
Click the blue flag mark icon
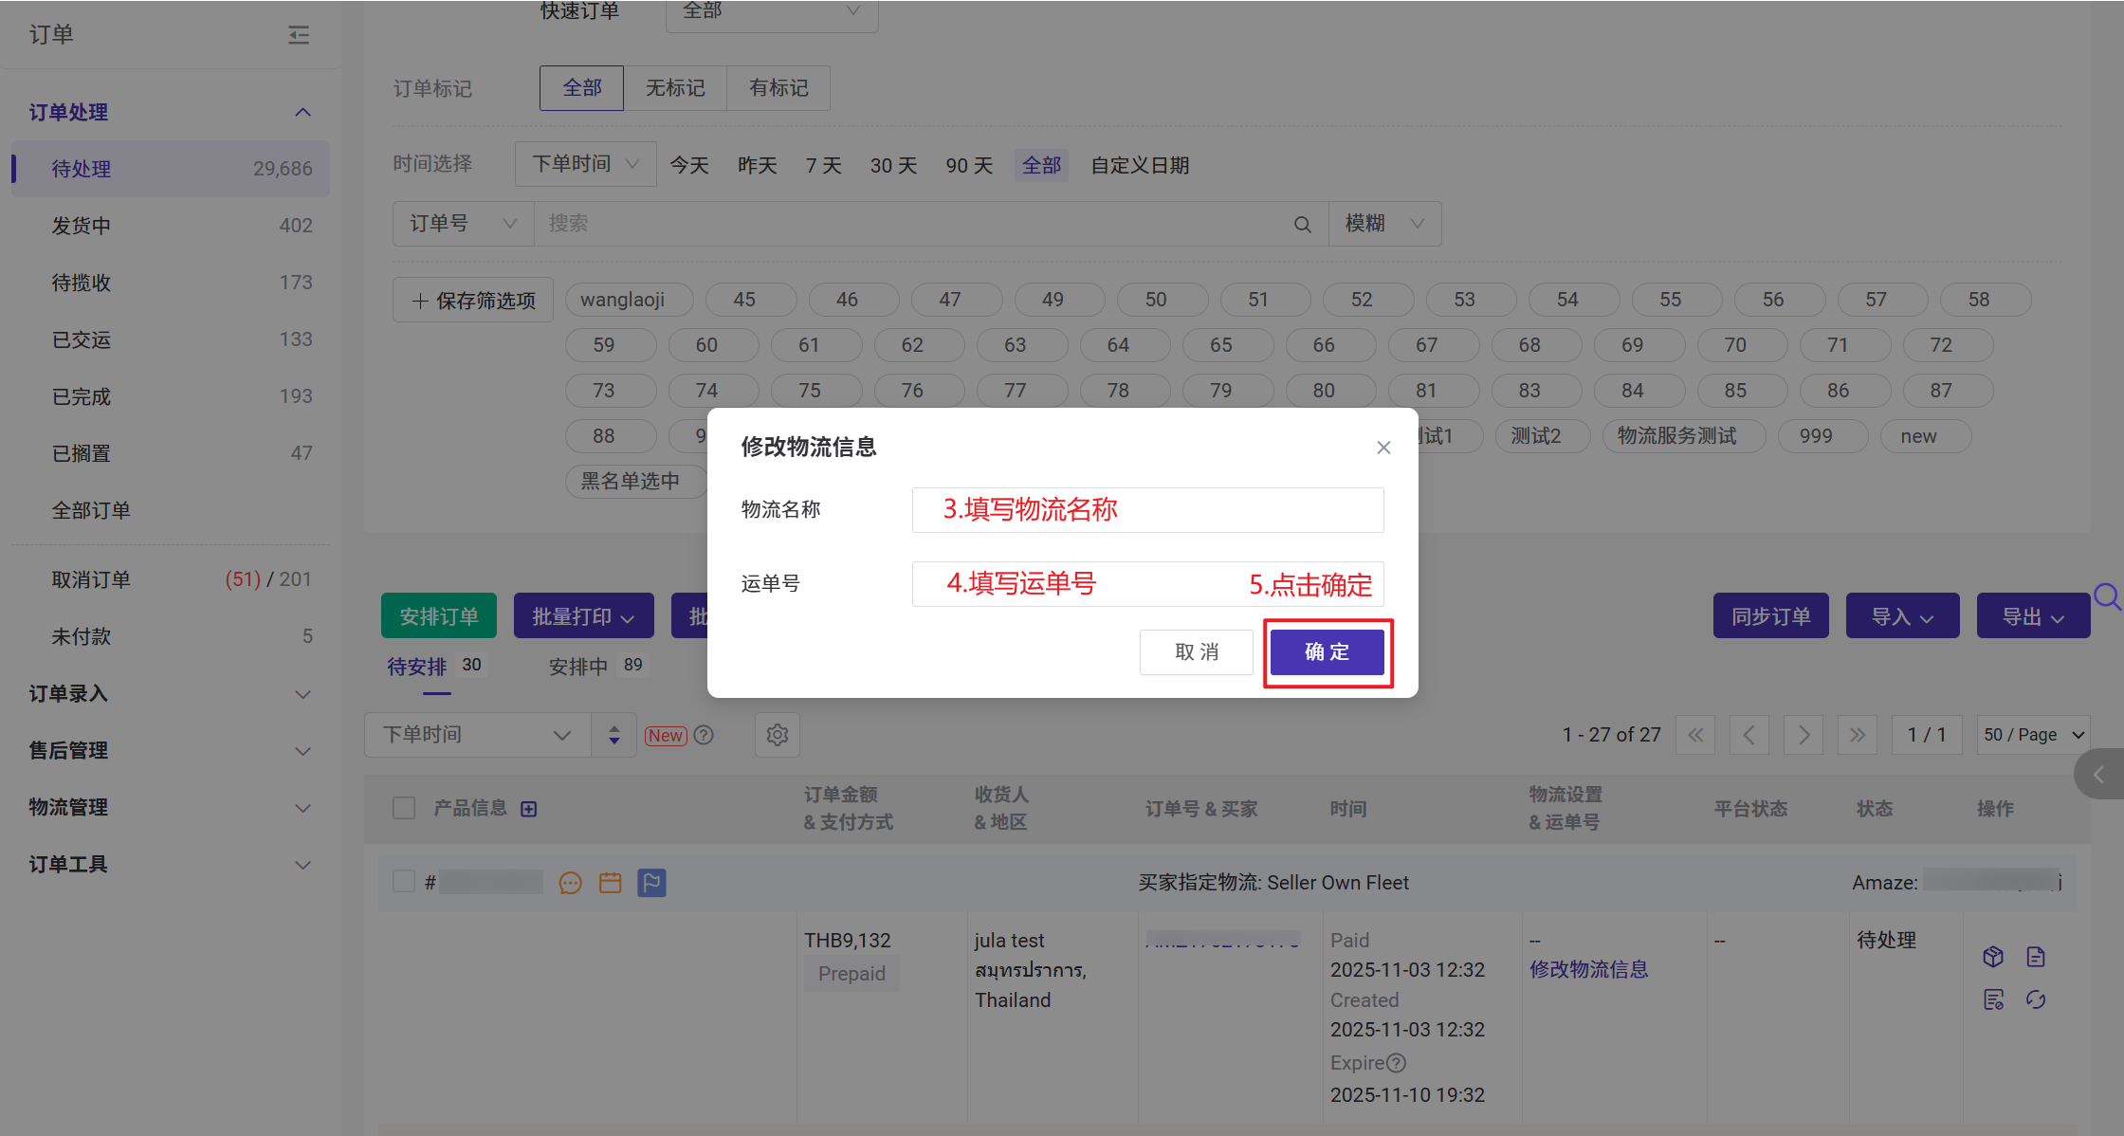point(651,883)
